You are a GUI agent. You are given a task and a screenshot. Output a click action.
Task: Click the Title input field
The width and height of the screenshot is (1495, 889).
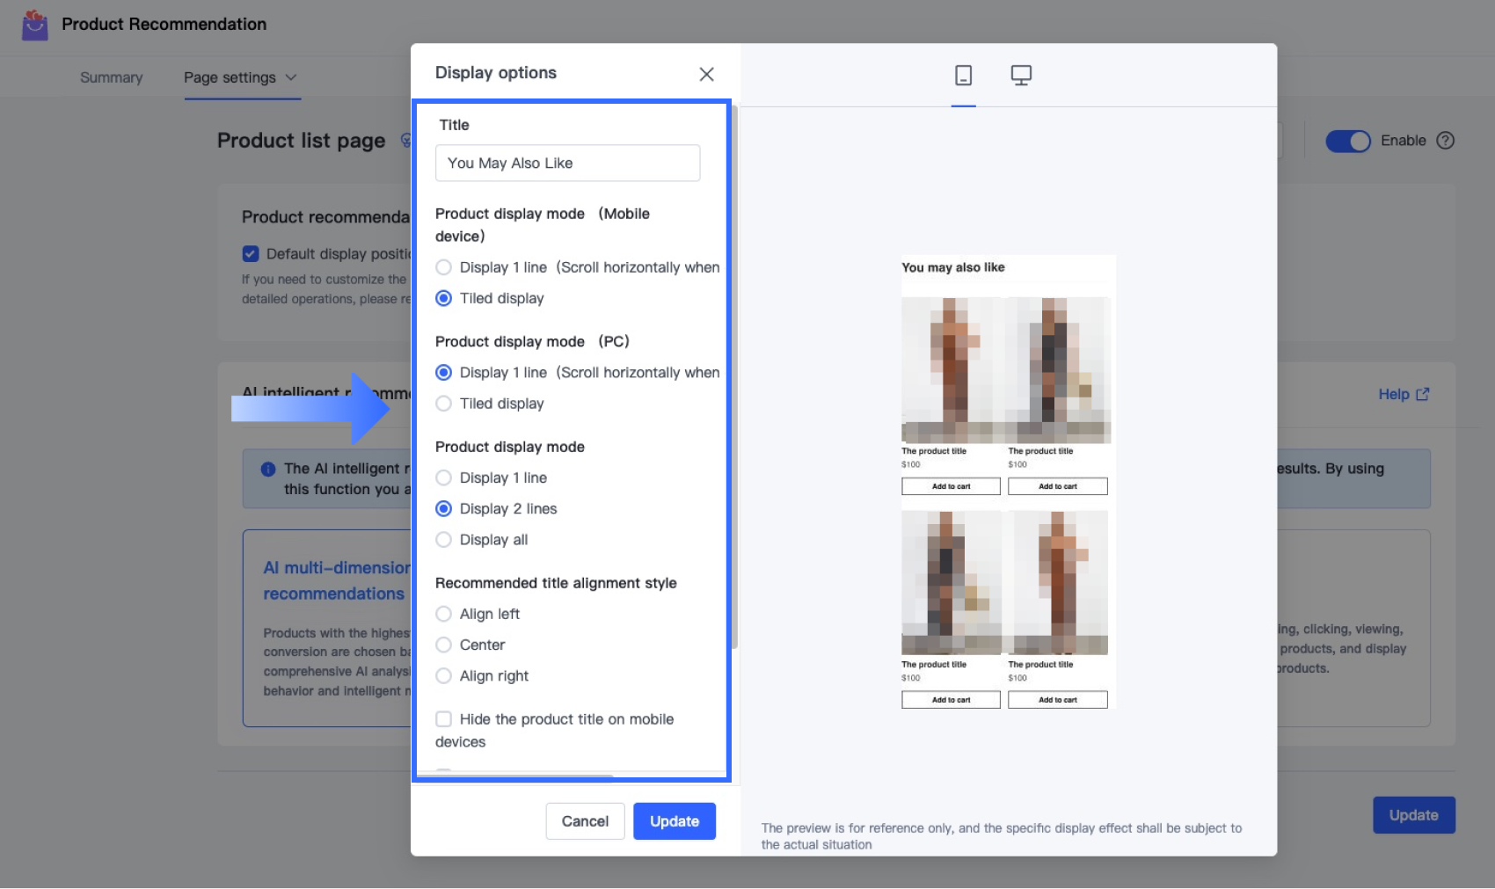tap(567, 163)
